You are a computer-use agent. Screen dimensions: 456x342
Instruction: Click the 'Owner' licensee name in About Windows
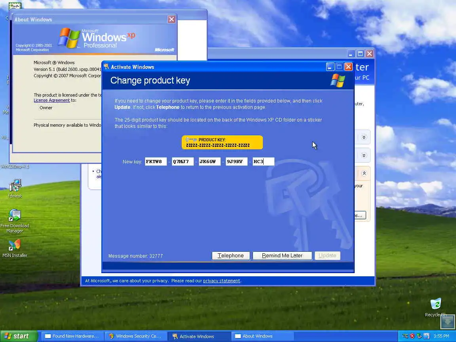click(x=46, y=108)
